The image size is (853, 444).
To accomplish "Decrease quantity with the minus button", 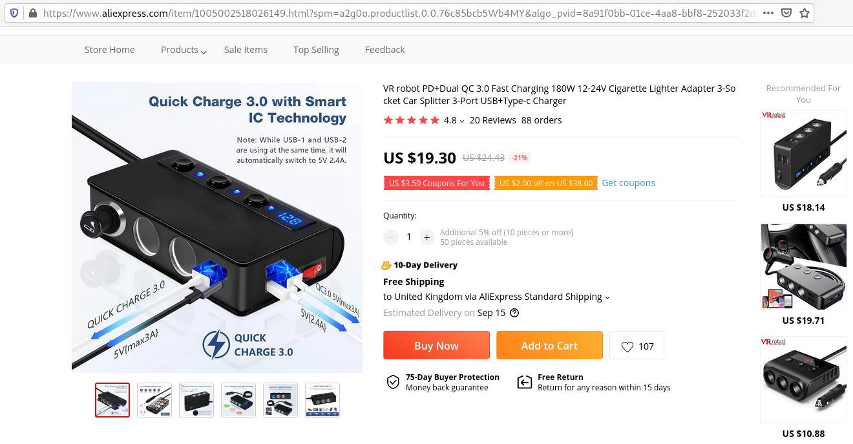I will tap(390, 237).
